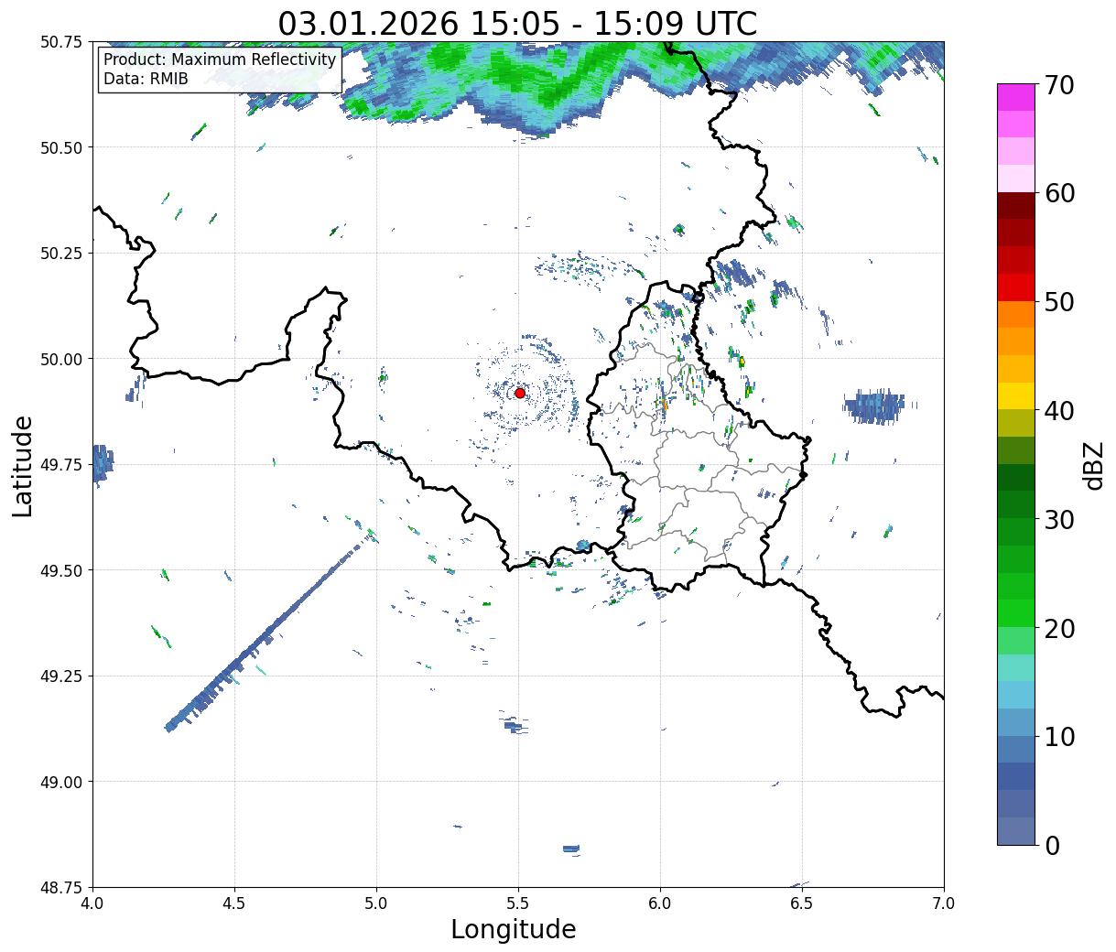Click the longitude tick label 5.5
Screen dimensions: 1116x952
pos(518,903)
